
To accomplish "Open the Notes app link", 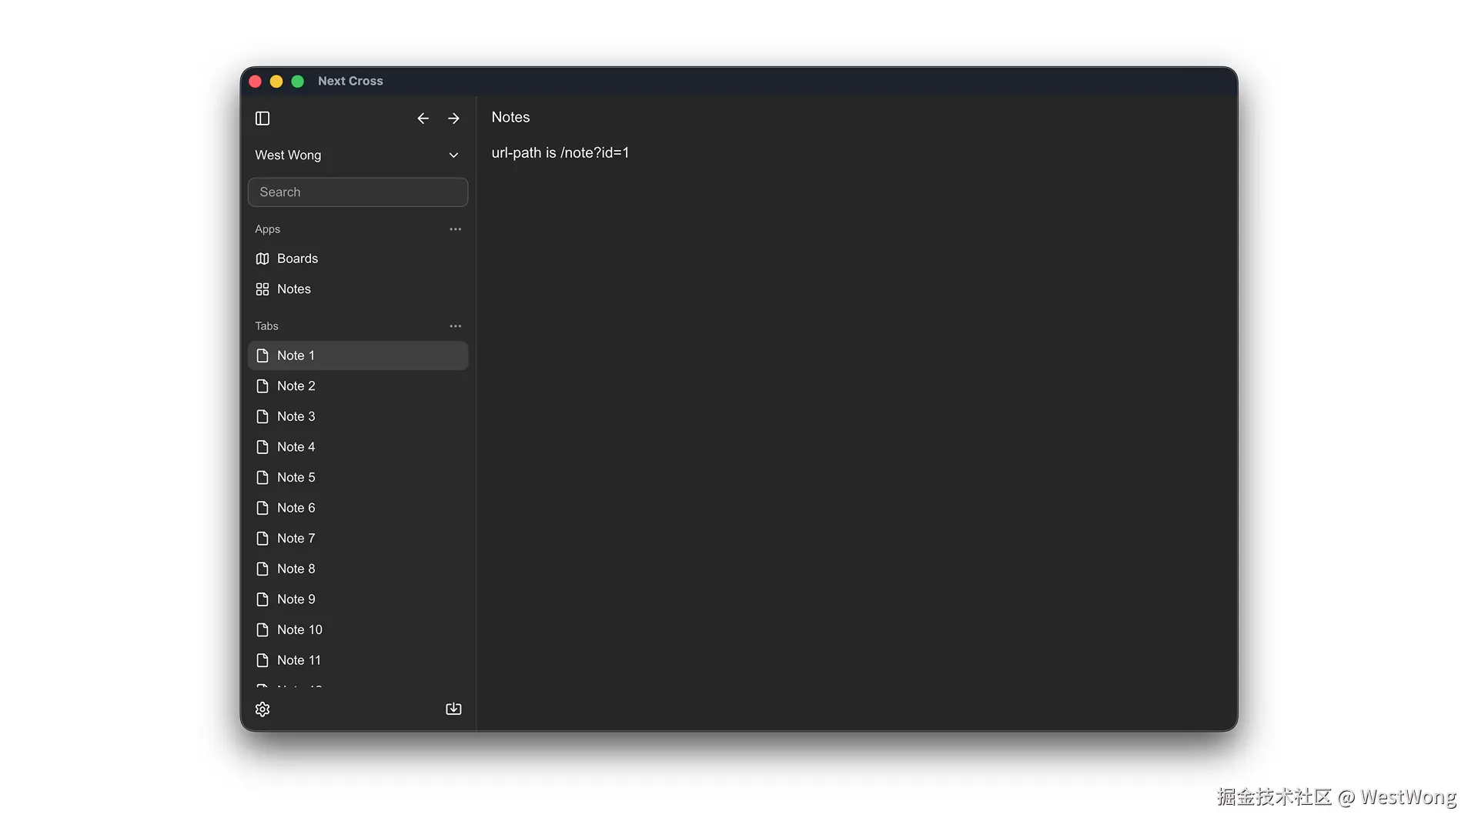I will tap(294, 289).
